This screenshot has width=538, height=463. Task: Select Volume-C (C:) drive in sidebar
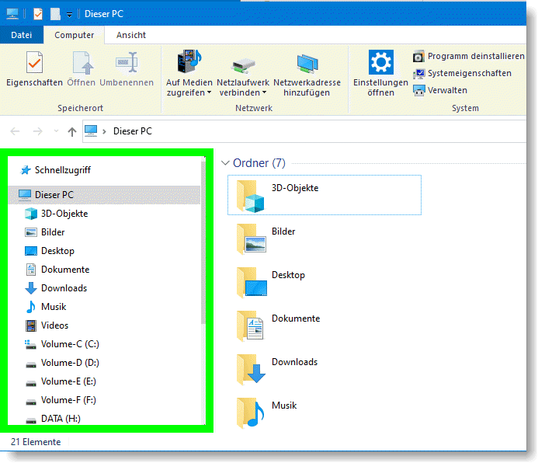coord(69,344)
